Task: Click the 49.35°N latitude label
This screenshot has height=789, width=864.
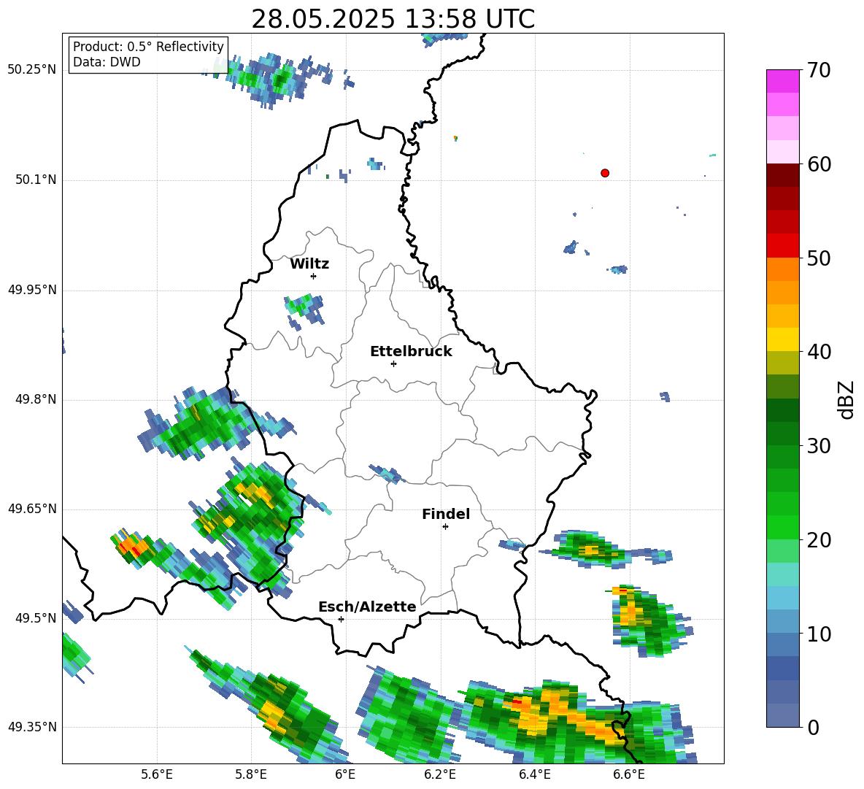Action: [32, 727]
